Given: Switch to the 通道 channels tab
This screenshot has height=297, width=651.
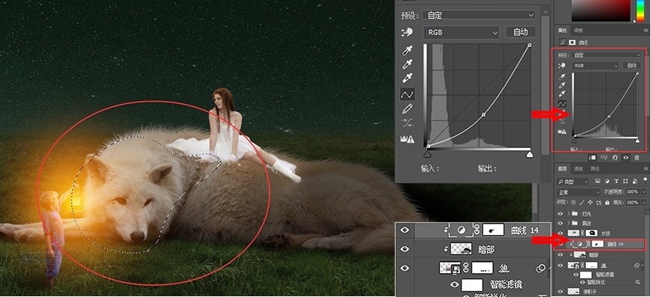Looking at the screenshot, I should [x=578, y=169].
